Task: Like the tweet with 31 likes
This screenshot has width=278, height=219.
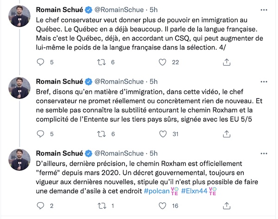Action: 163,134
